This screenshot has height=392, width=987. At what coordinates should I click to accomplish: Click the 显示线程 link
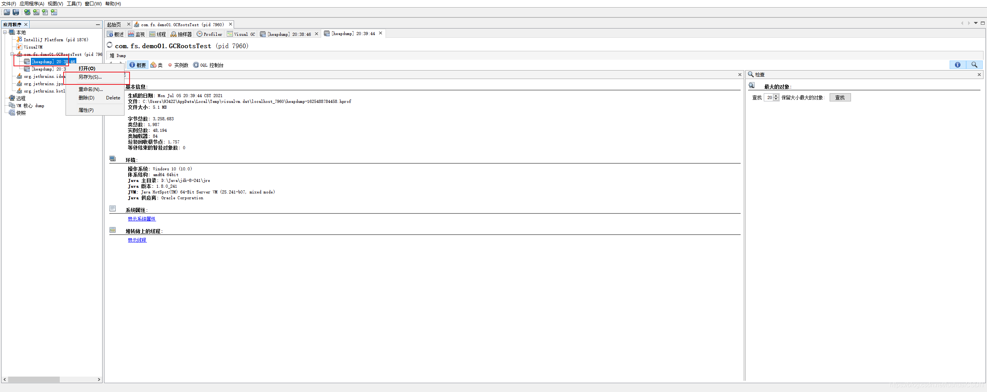137,240
